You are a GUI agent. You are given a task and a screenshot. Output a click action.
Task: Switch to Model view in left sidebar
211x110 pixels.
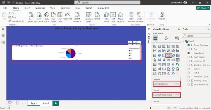pos(3,42)
